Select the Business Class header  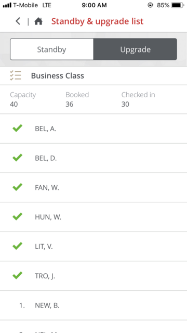tap(58, 76)
